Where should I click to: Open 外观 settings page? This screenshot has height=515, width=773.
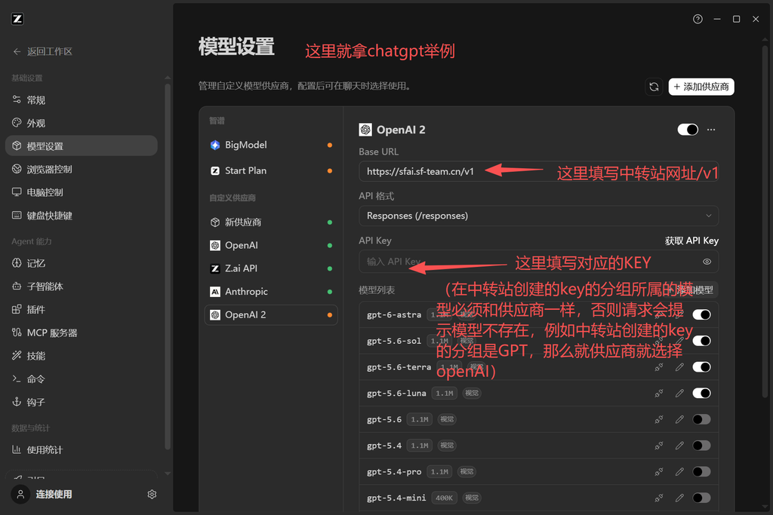[82, 123]
